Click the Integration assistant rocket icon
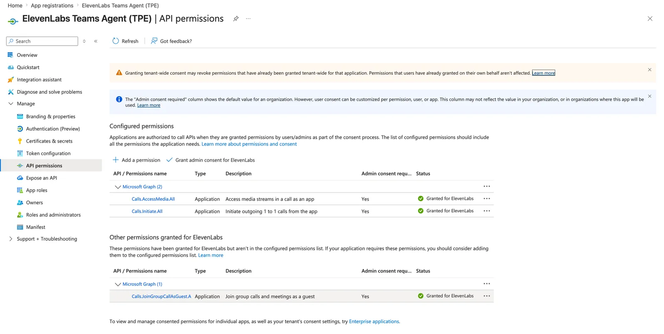The image size is (664, 334). 10,80
